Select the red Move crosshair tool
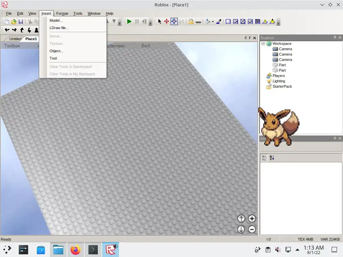Viewport: 343px width, 257px height. [167, 21]
